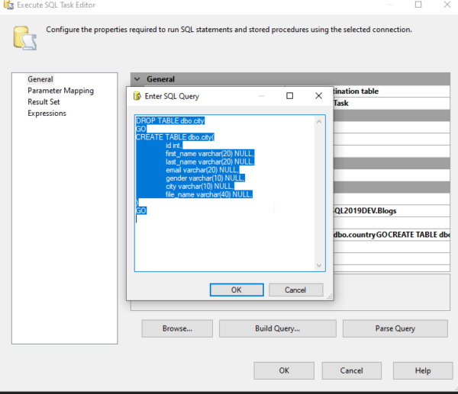The width and height of the screenshot is (458, 394).
Task: Switch to the Result Set page
Action: click(x=44, y=102)
